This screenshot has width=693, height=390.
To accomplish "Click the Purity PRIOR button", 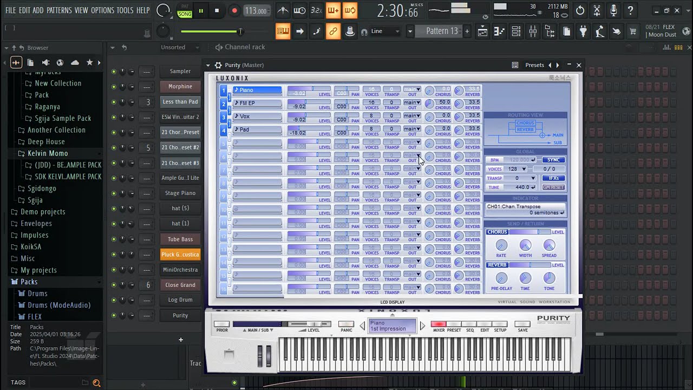I will click(222, 324).
